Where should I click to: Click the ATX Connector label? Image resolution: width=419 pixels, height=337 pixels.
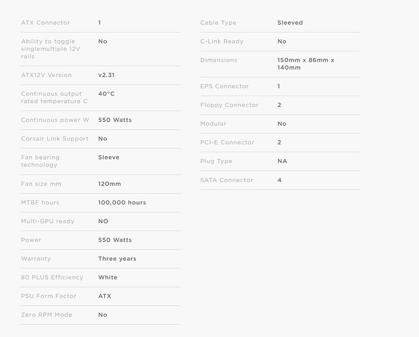45,23
